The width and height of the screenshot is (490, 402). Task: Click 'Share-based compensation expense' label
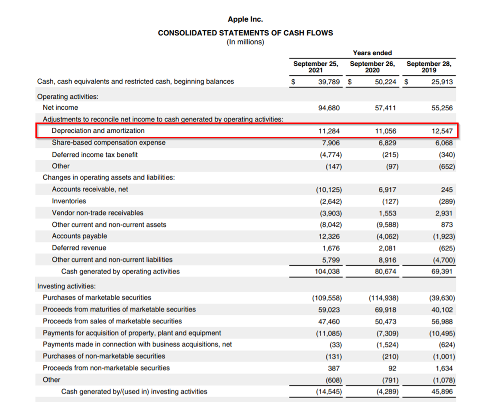coord(109,143)
